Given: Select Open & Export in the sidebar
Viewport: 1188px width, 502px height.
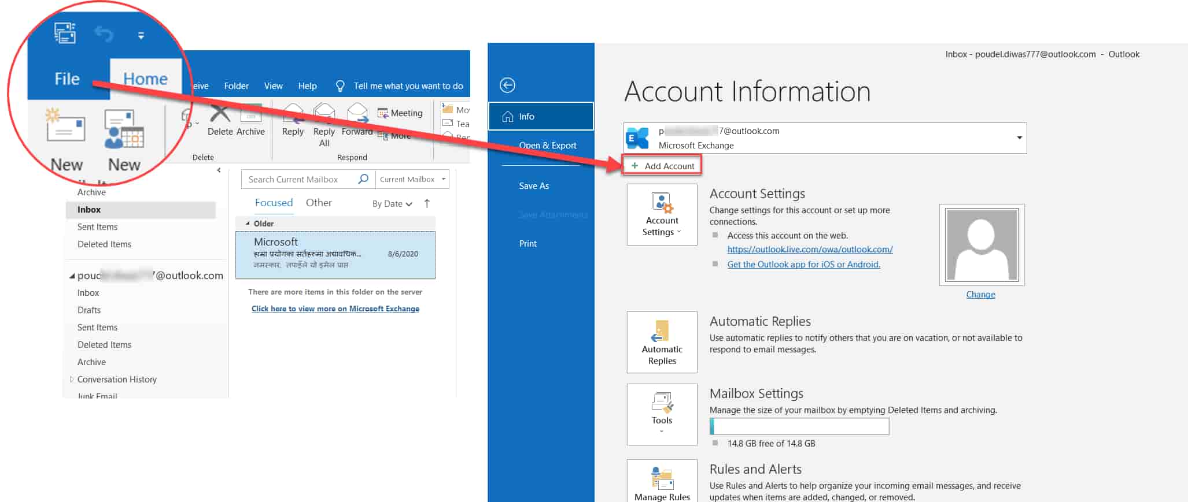Looking at the screenshot, I should [547, 146].
